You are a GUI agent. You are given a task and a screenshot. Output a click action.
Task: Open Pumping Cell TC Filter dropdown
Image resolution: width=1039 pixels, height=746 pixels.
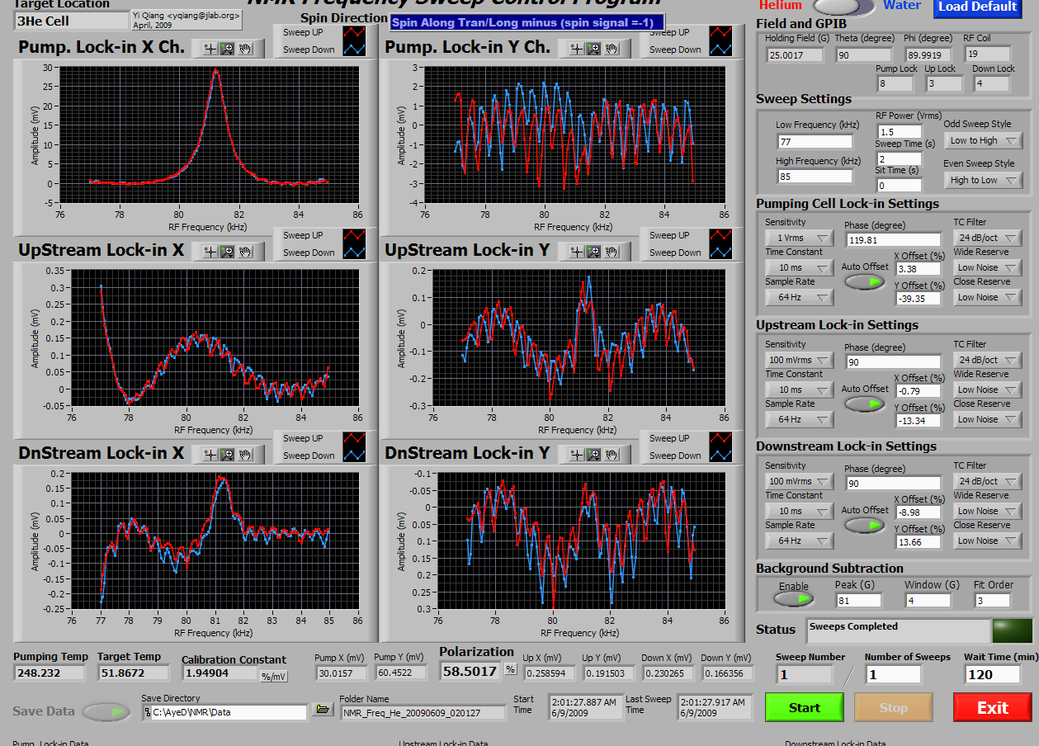coord(988,238)
